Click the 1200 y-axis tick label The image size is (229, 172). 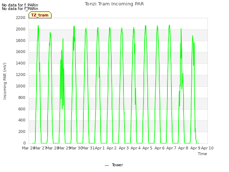[21, 75]
